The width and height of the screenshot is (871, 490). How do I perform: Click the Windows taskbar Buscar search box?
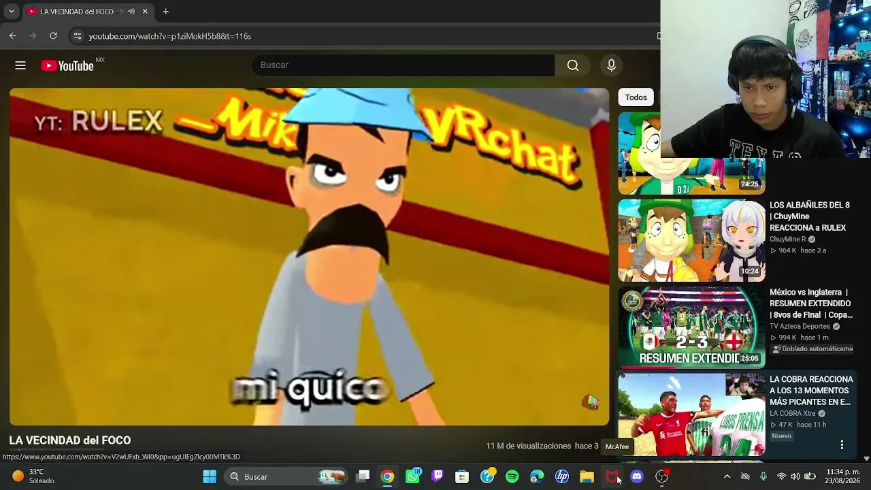286,476
